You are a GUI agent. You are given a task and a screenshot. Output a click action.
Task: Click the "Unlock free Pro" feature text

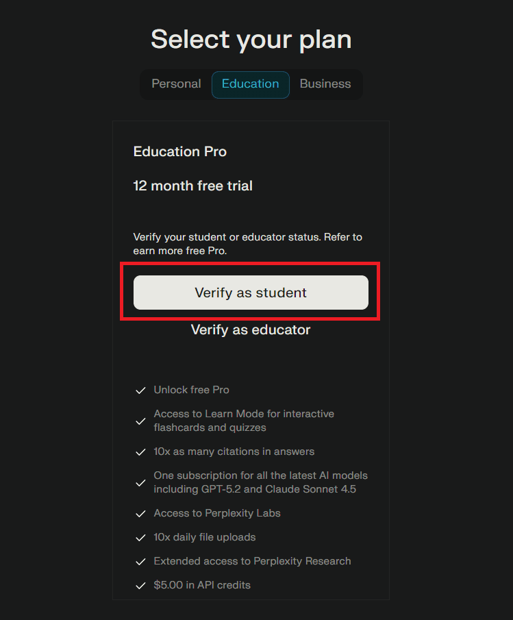click(191, 390)
